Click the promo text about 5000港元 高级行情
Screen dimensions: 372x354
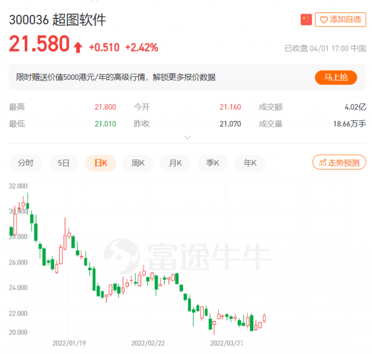[x=116, y=77]
